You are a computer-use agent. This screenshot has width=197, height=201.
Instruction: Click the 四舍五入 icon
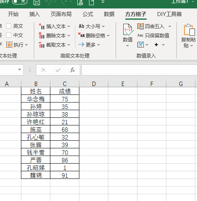pos(141,26)
